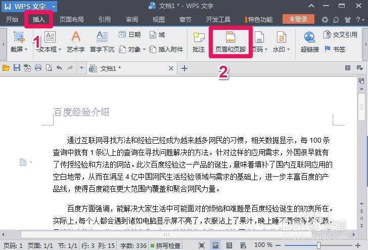Click zoom out minus button
Screen dimensions: 368x250
278,245
